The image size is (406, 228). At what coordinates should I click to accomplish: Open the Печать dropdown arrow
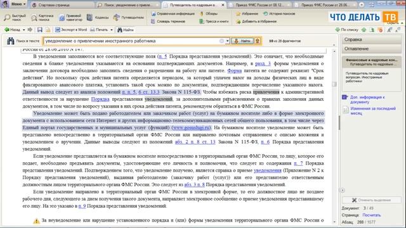click(x=112, y=30)
